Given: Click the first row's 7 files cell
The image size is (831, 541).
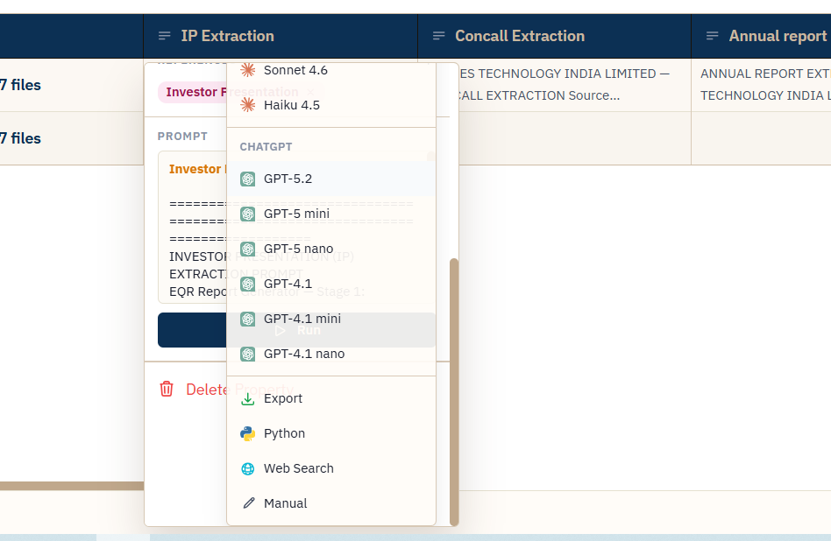Looking at the screenshot, I should 72,85.
